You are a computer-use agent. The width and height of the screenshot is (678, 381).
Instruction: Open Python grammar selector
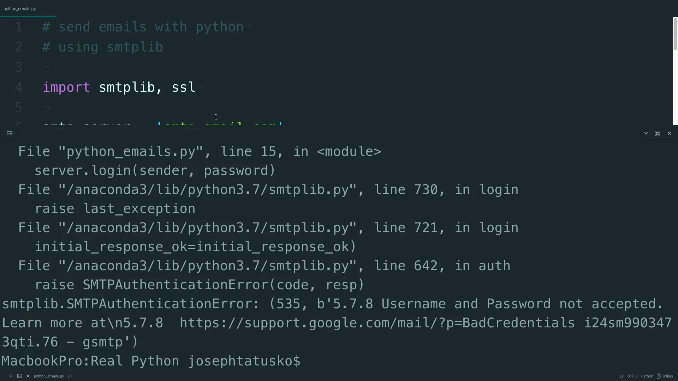pos(647,376)
